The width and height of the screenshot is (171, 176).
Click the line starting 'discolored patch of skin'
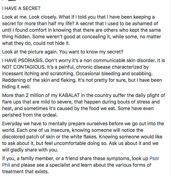pyautogui.click(x=82, y=137)
